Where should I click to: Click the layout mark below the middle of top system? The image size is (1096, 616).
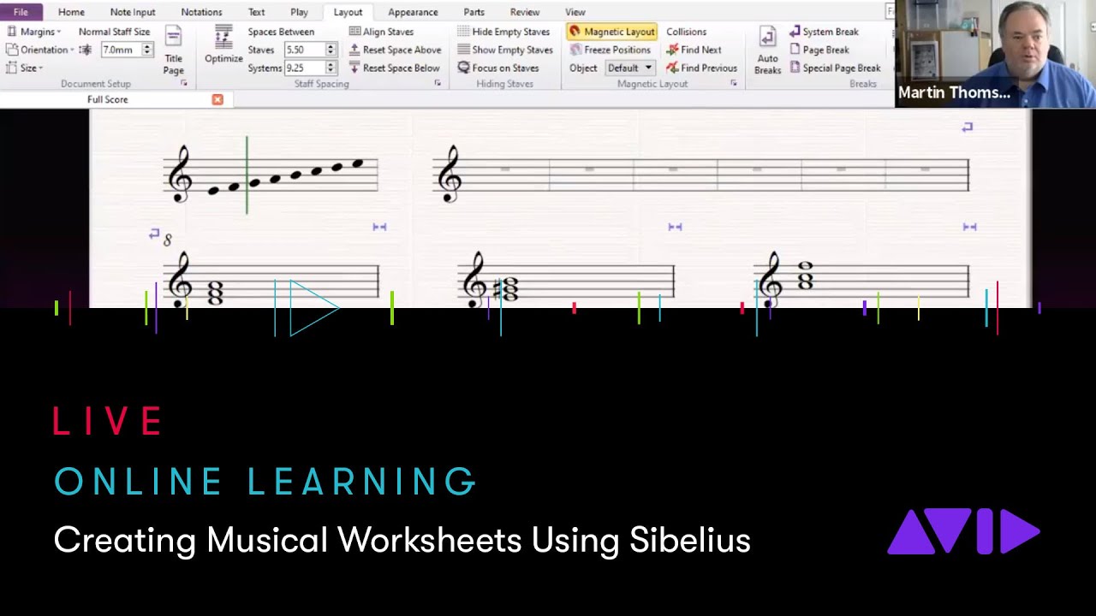pos(675,227)
